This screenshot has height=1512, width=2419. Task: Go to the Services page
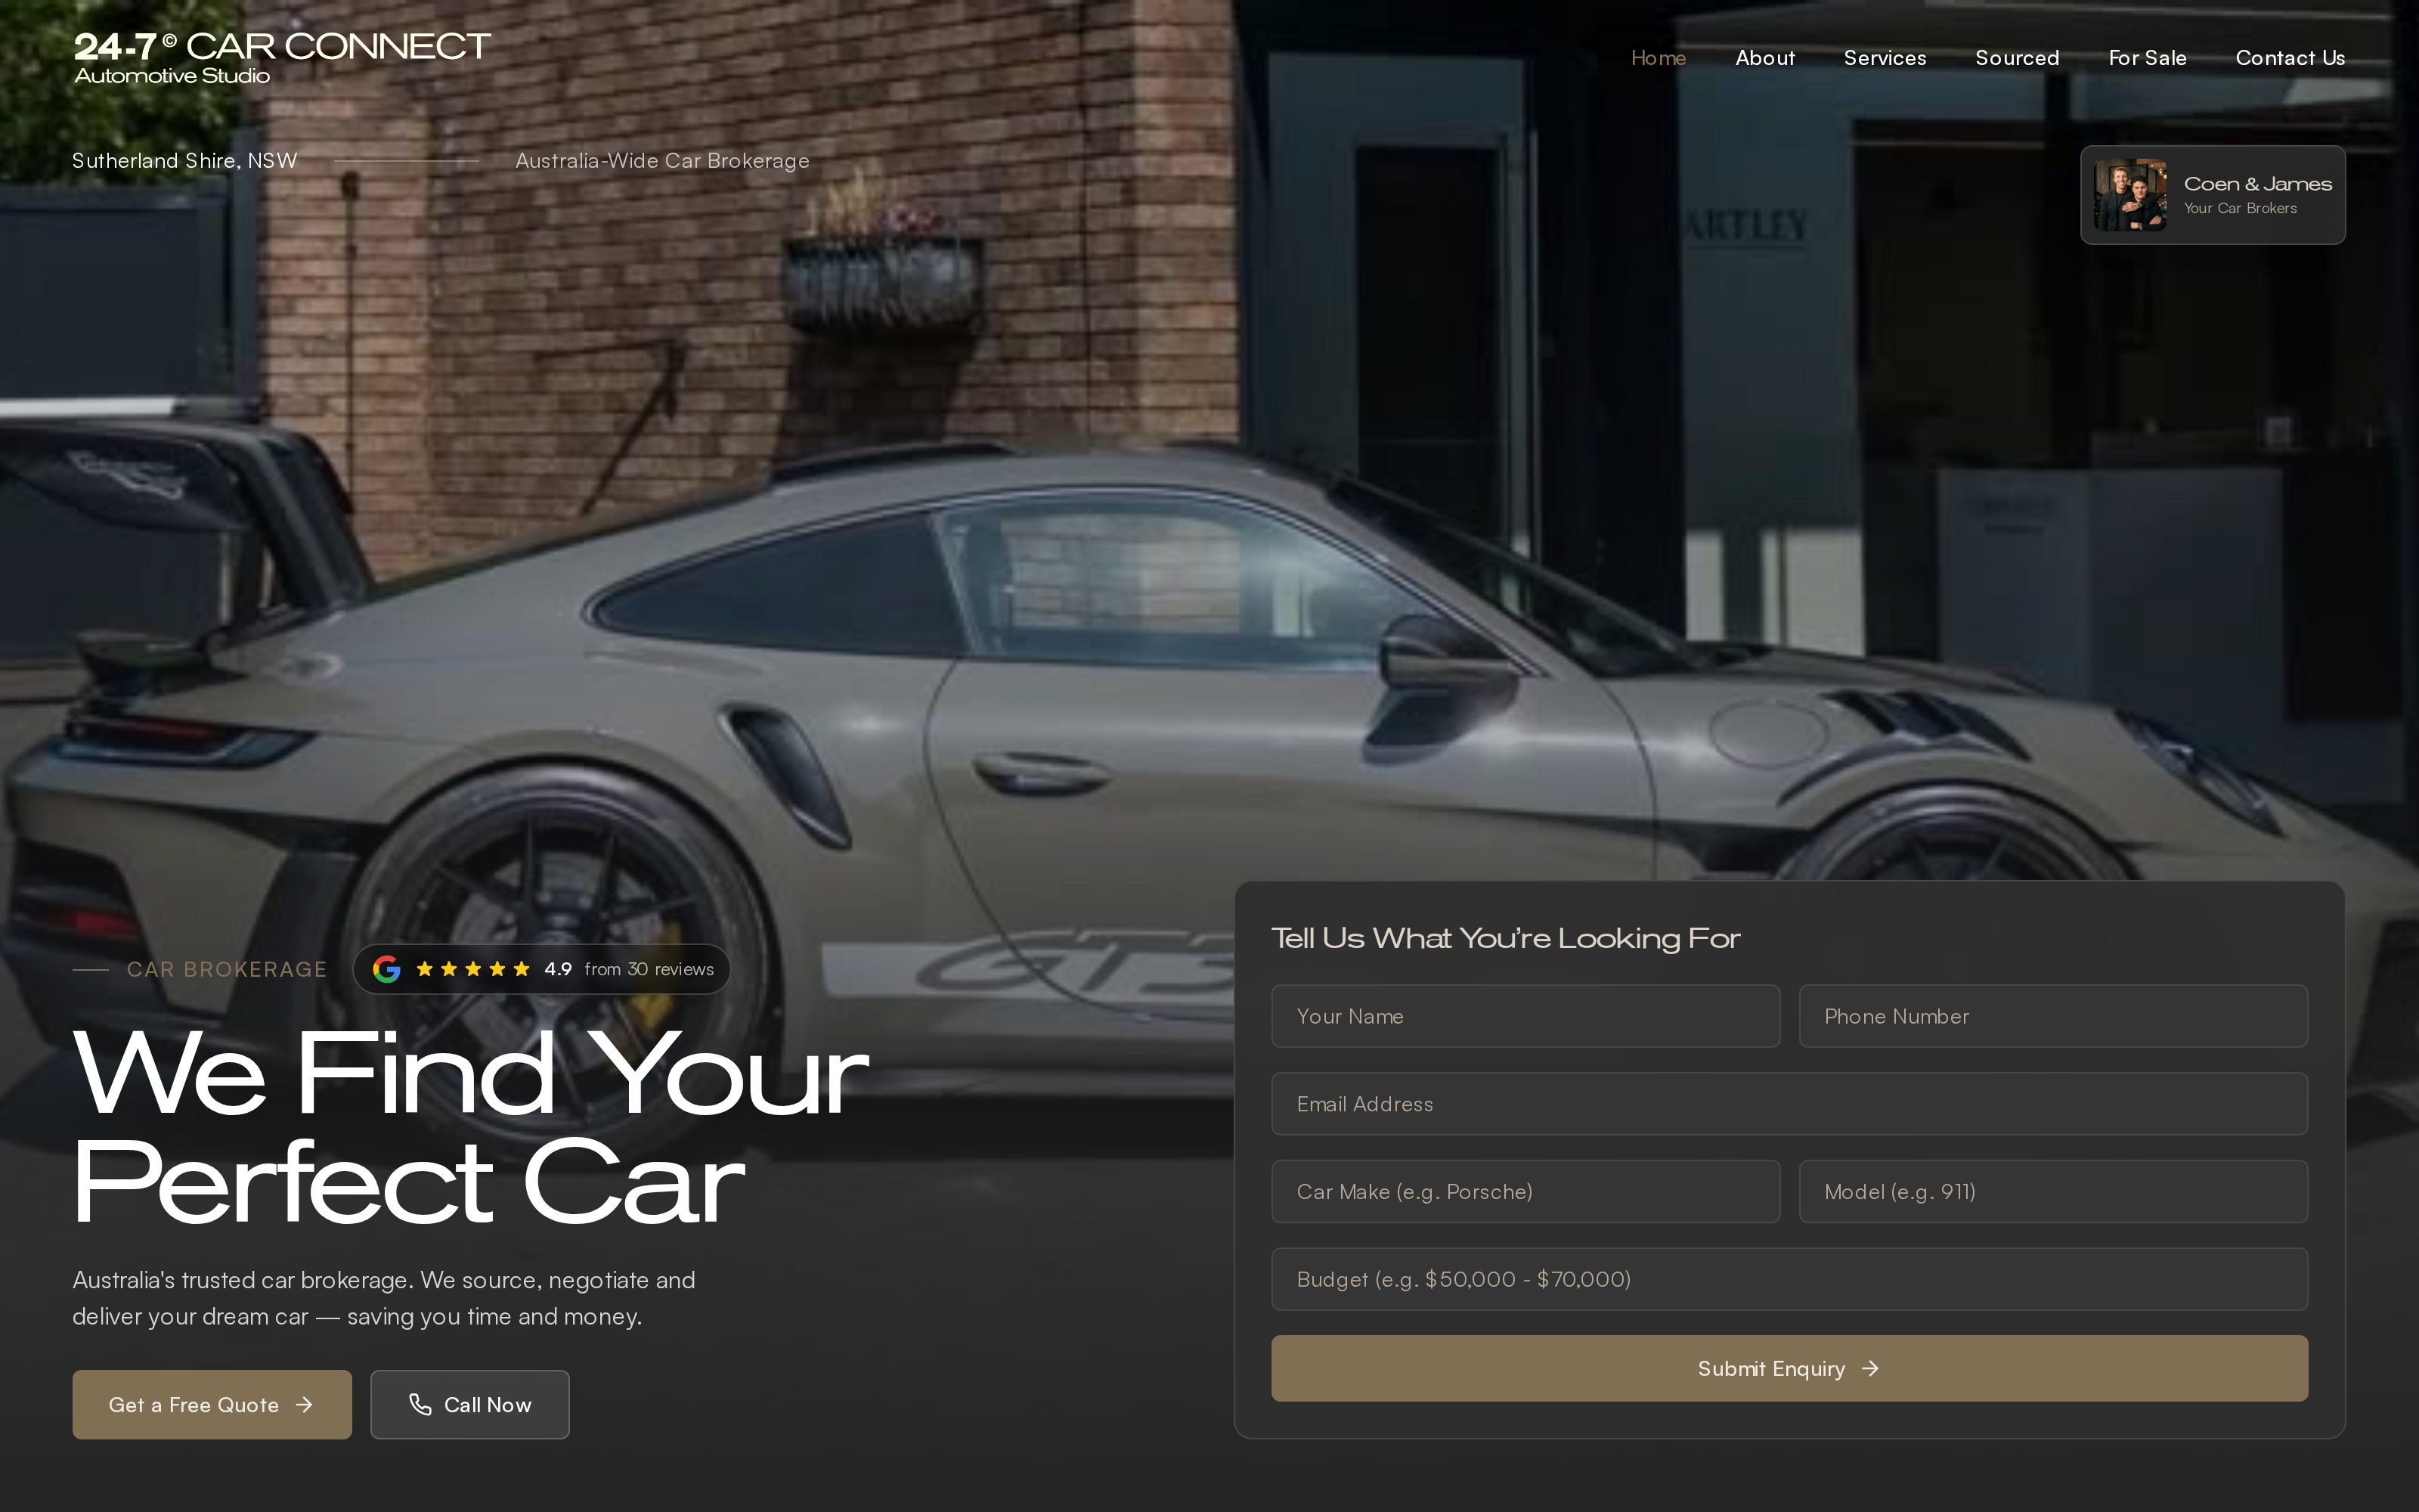[x=1885, y=58]
